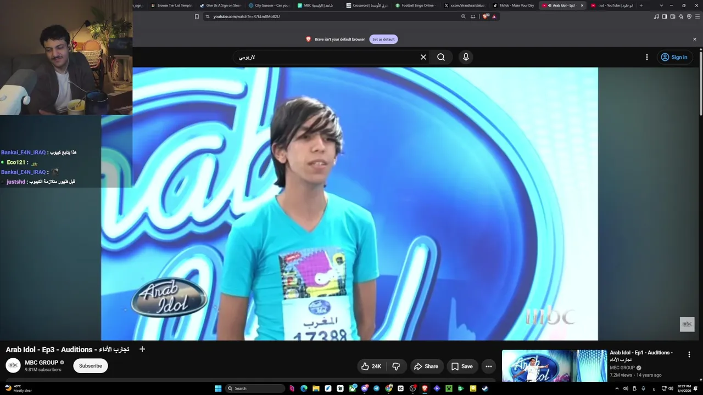Open Windows notification bell
The width and height of the screenshot is (703, 395).
[x=696, y=388]
